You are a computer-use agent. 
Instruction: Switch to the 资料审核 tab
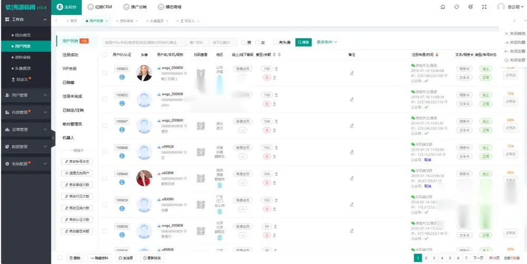tap(126, 21)
